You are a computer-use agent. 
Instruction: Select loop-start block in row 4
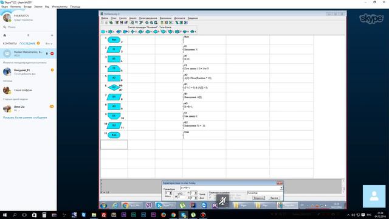click(114, 68)
